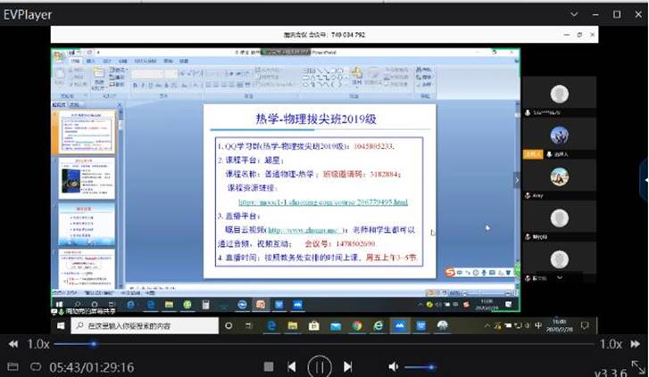The height and width of the screenshot is (377, 649).
Task: Mute the player's volume speaker icon
Action: pos(394,366)
